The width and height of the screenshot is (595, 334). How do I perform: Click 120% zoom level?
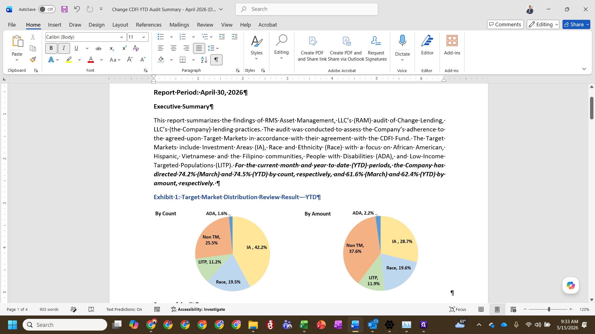[x=584, y=309]
